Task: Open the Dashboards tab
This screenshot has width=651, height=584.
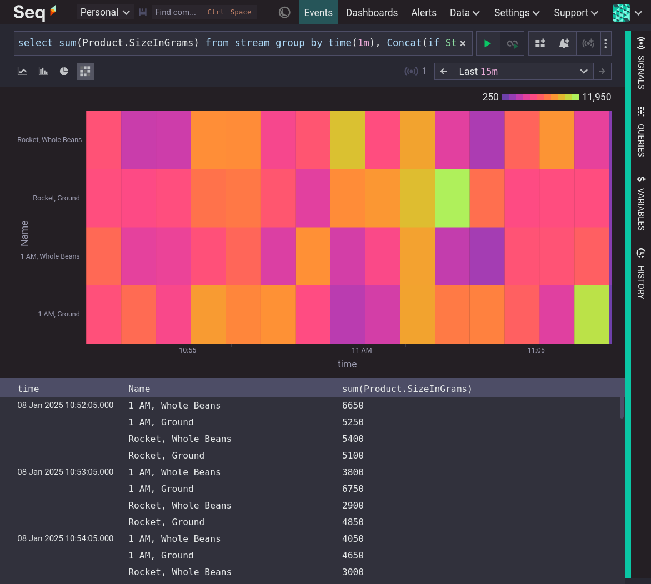Action: (x=372, y=12)
